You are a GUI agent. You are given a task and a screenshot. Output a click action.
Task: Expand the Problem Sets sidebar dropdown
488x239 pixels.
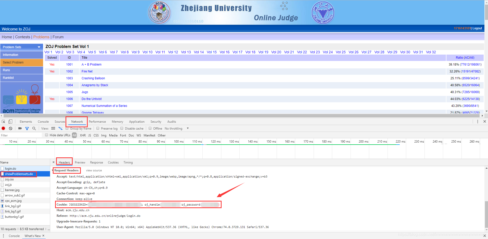click(39, 47)
